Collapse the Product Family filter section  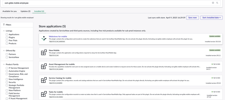[x=4, y=64]
